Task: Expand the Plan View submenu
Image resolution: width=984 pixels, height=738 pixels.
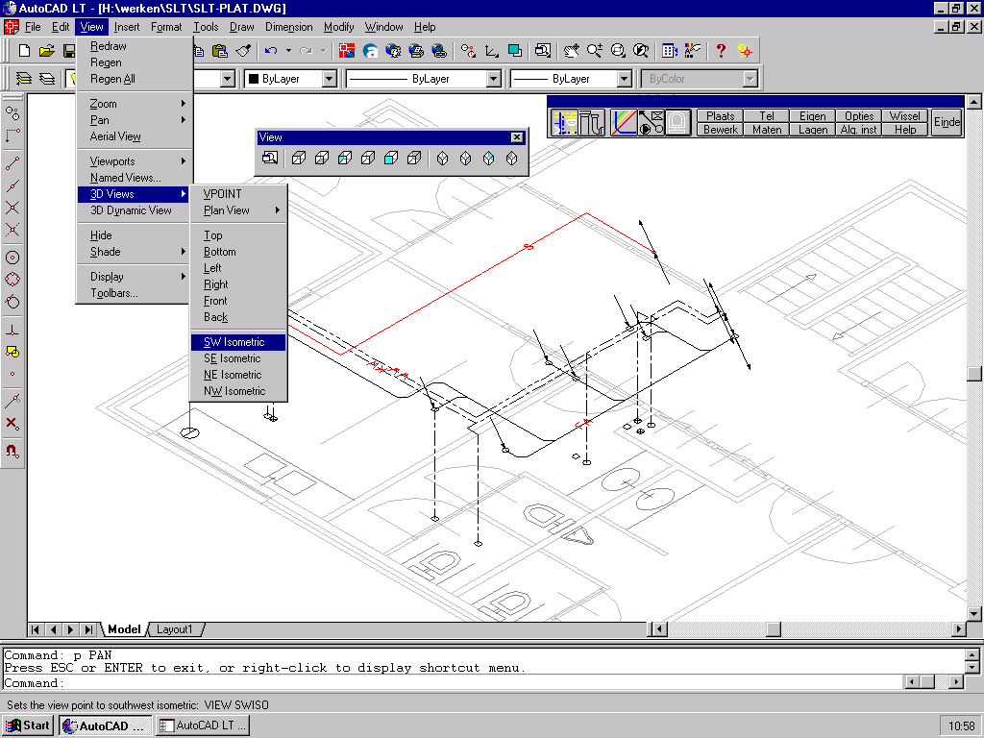Action: 239,210
